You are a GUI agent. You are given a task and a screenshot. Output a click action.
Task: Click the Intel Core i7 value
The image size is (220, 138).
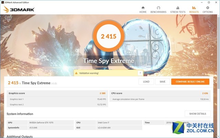tap(103, 123)
